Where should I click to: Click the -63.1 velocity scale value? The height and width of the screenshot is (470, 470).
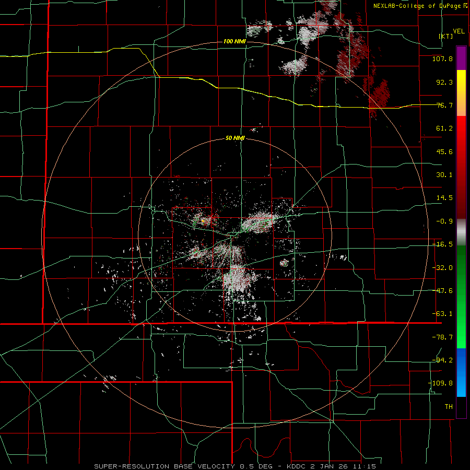click(442, 314)
